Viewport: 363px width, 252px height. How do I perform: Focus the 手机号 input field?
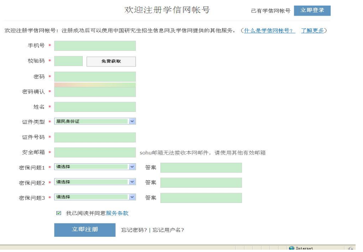point(95,46)
